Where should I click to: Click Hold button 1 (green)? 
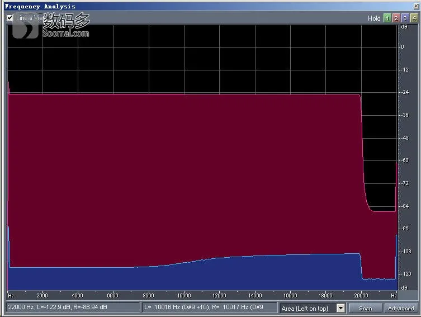387,18
